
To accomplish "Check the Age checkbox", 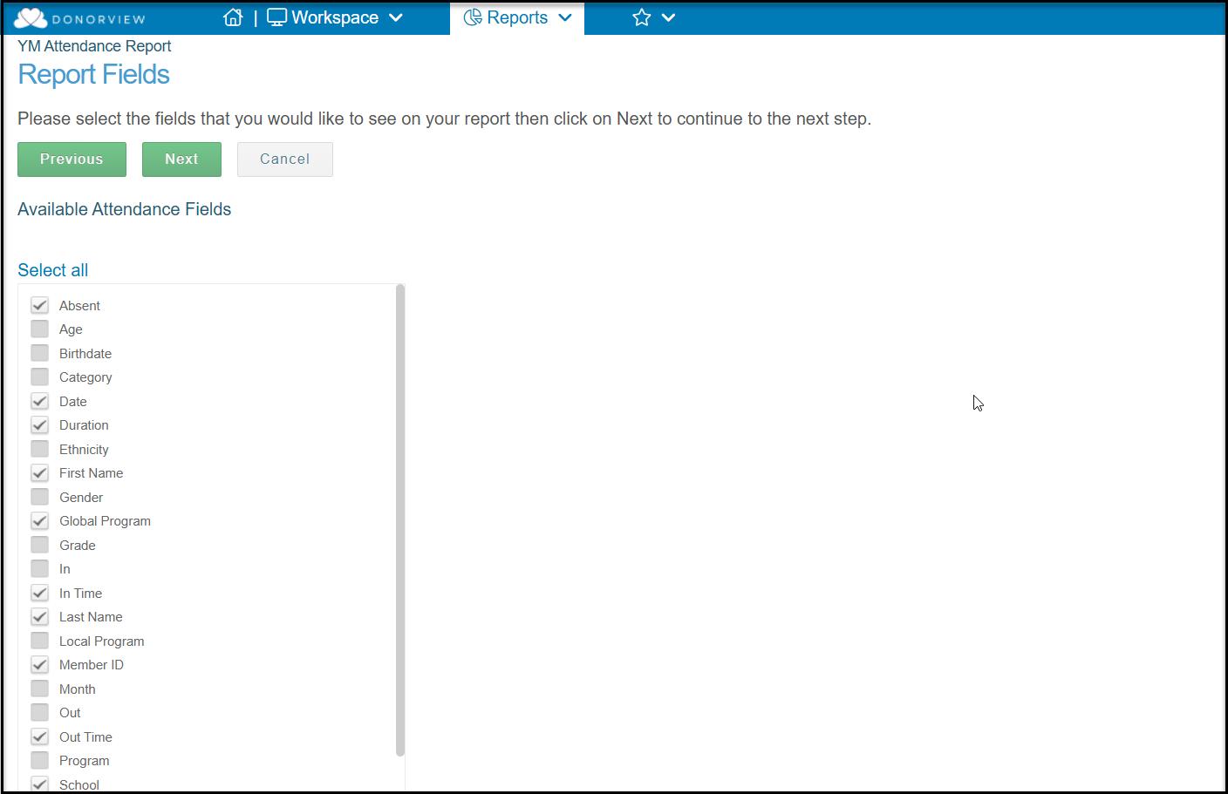I will [39, 329].
